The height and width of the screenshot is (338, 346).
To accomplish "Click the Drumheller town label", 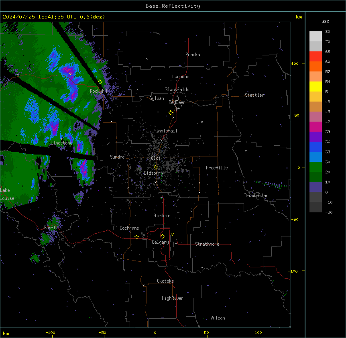I will pos(256,195).
